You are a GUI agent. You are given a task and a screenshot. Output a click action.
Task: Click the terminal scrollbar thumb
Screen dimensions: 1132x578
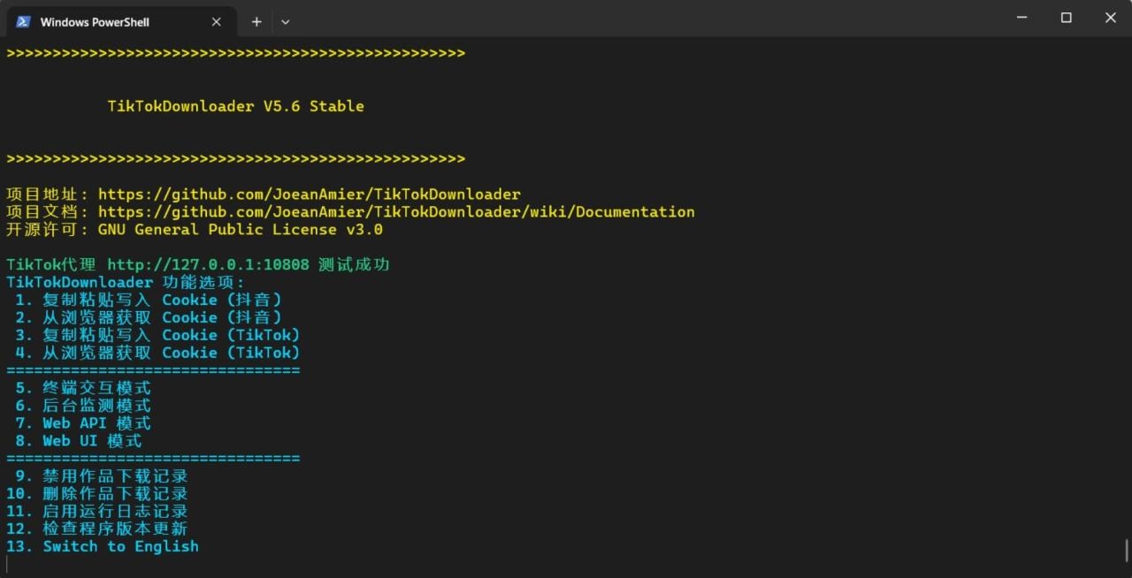[1127, 550]
